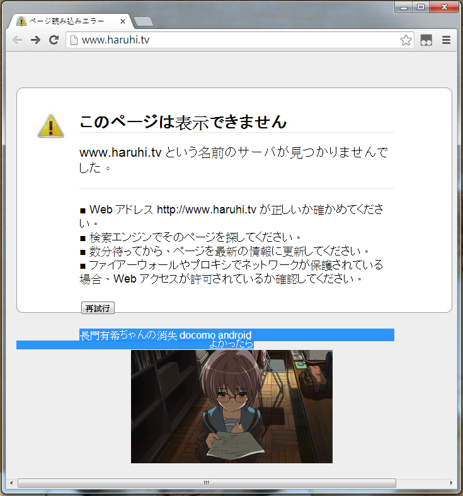
Task: Click the scrollbar right arrow
Action: (x=451, y=483)
